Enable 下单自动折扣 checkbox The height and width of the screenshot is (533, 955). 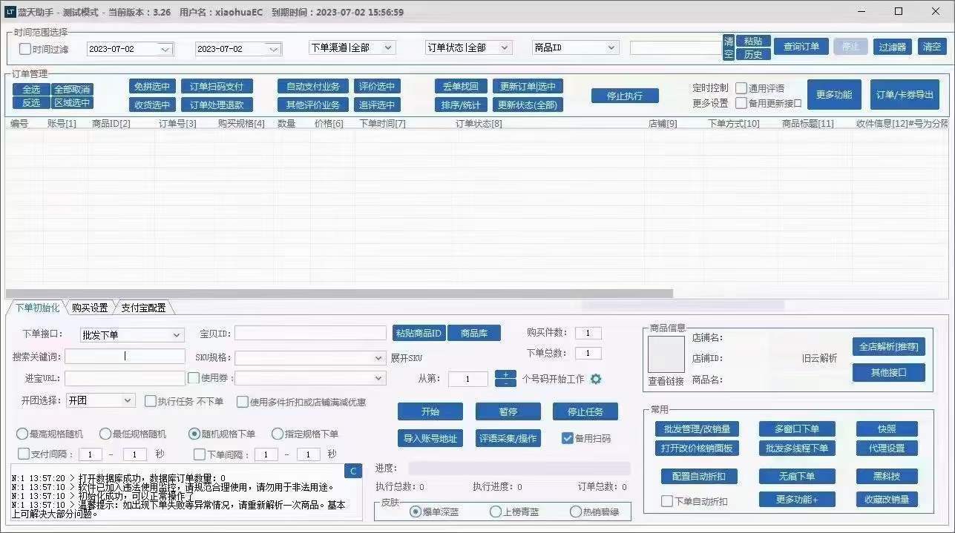tap(667, 501)
